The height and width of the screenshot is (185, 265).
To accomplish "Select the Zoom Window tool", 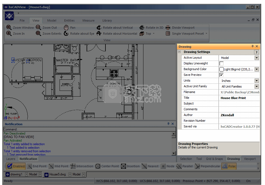I will [20, 28].
